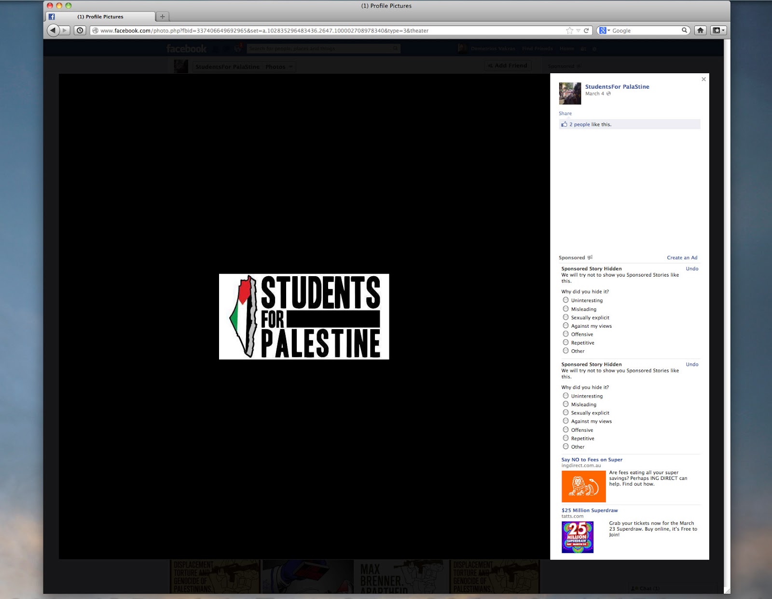Open the $25 Million Superdraw ad title

pyautogui.click(x=590, y=510)
